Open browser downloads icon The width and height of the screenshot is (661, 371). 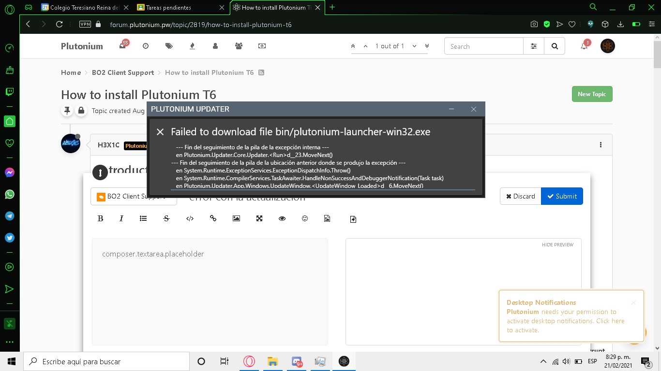[621, 24]
